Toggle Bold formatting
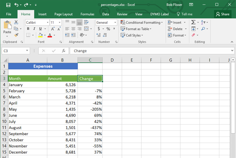 click(28, 29)
